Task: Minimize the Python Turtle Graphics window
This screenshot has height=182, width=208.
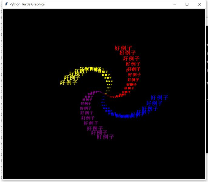Action: tap(175, 4)
